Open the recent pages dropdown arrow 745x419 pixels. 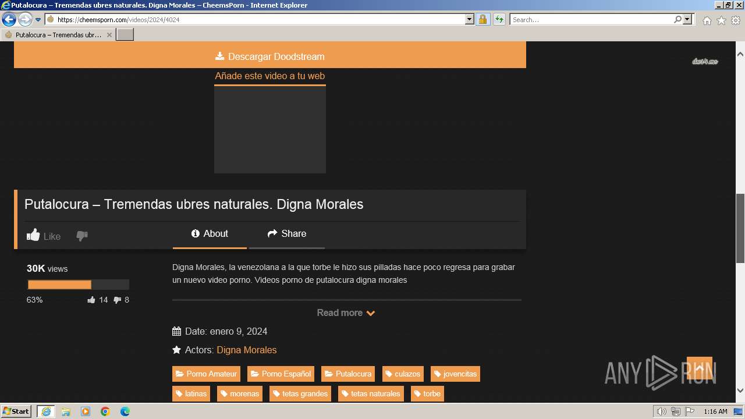[x=38, y=19]
